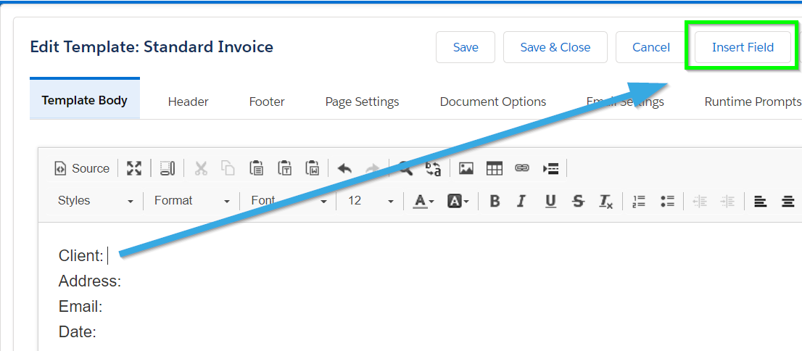This screenshot has height=351, width=802.
Task: Click Paste from Word icon
Action: [x=312, y=168]
